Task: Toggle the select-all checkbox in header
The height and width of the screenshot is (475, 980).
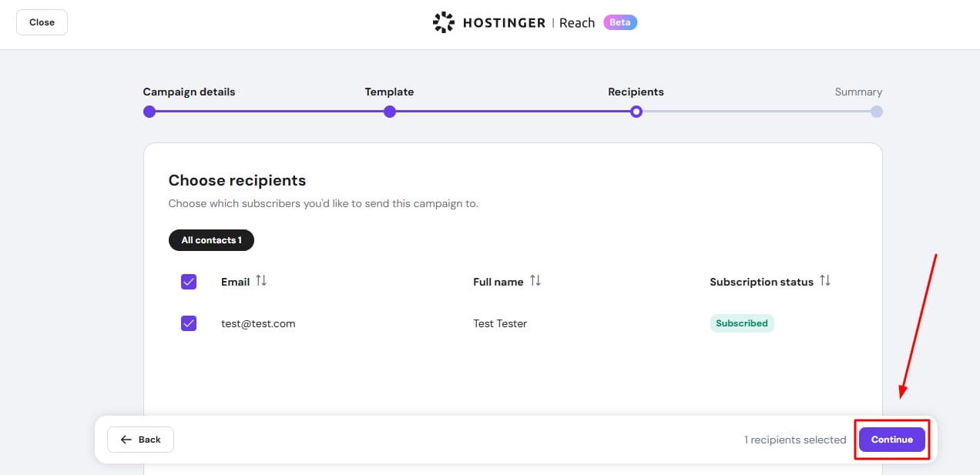Action: point(189,282)
